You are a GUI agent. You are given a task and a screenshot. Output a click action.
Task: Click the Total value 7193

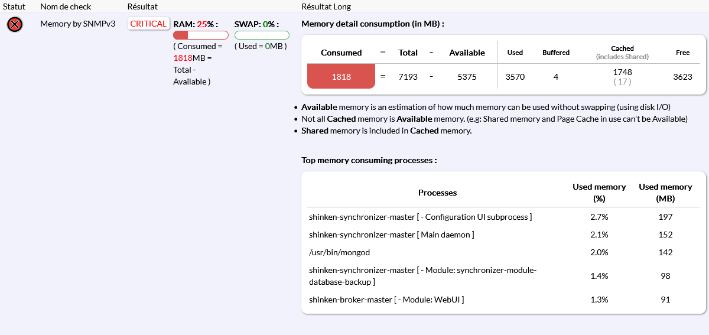[x=408, y=77]
